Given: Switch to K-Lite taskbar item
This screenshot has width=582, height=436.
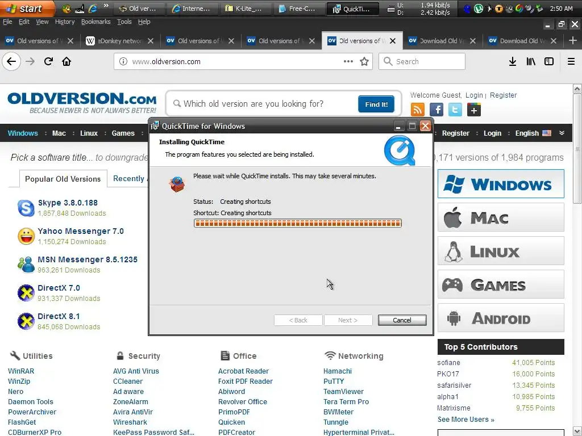Looking at the screenshot, I should (245, 9).
